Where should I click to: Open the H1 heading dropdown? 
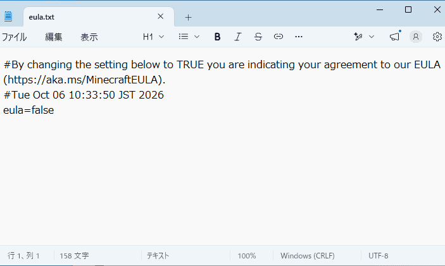(154, 37)
